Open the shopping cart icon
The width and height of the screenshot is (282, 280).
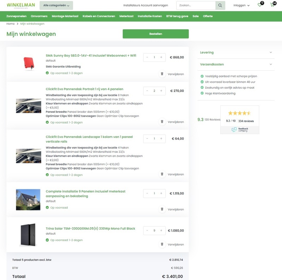(x=272, y=5)
